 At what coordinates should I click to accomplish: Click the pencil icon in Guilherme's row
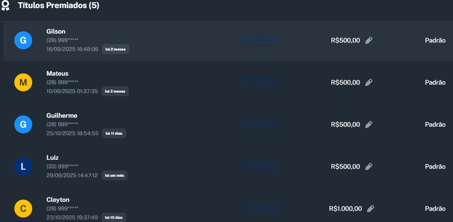point(368,124)
